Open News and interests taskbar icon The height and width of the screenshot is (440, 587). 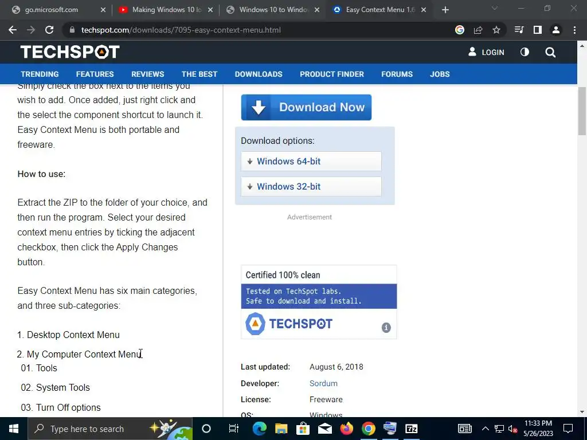pos(464,429)
